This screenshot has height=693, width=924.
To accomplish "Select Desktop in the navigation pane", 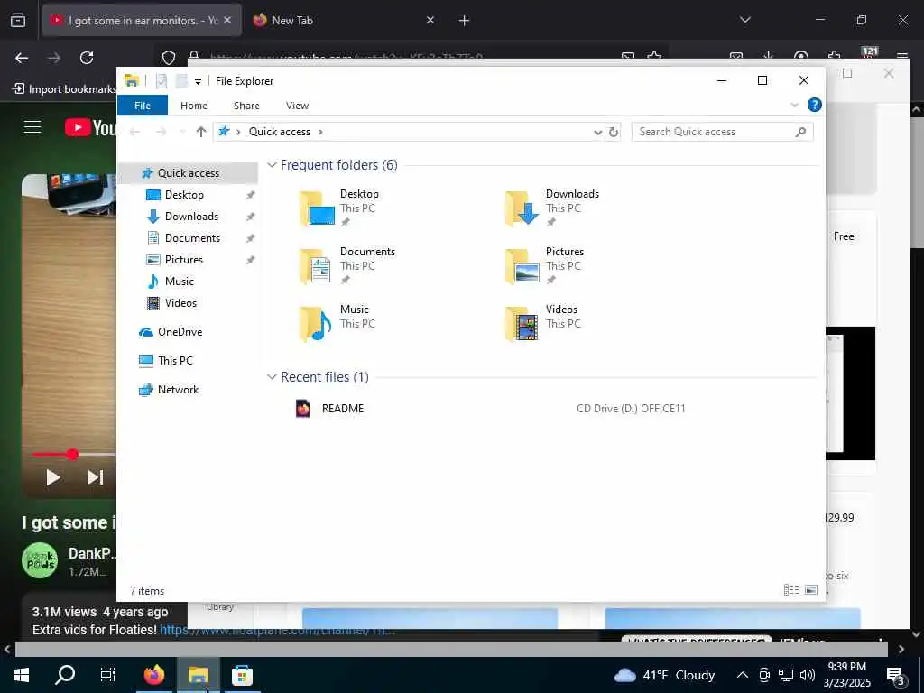I will coord(184,195).
